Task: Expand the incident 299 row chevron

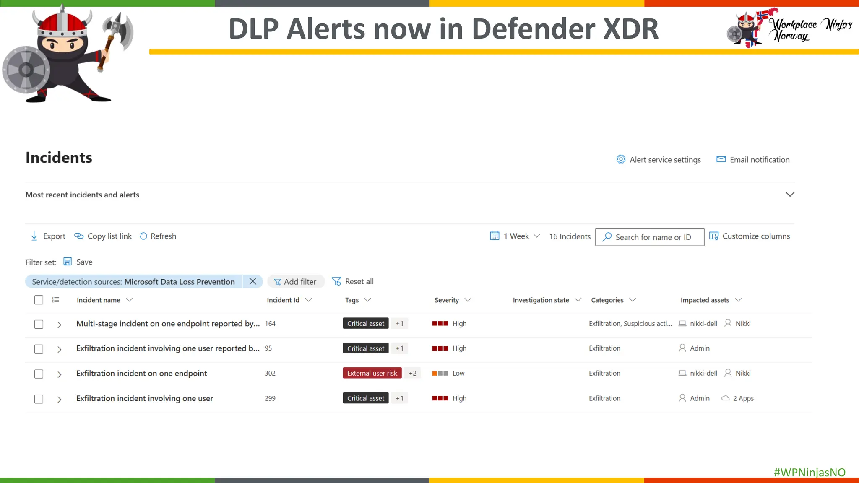Action: coord(59,399)
